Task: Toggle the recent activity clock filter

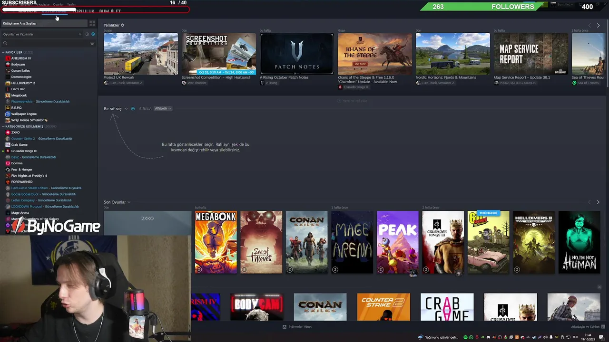Action: coord(87,34)
